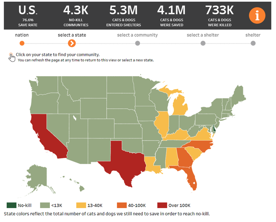Select the gray community step dot
The image size is (276, 222).
pyautogui.click(x=137, y=43)
